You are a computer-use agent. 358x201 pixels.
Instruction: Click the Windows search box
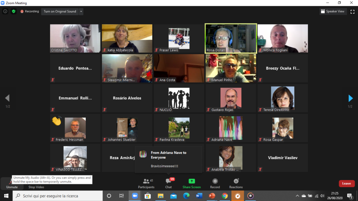click(x=58, y=196)
